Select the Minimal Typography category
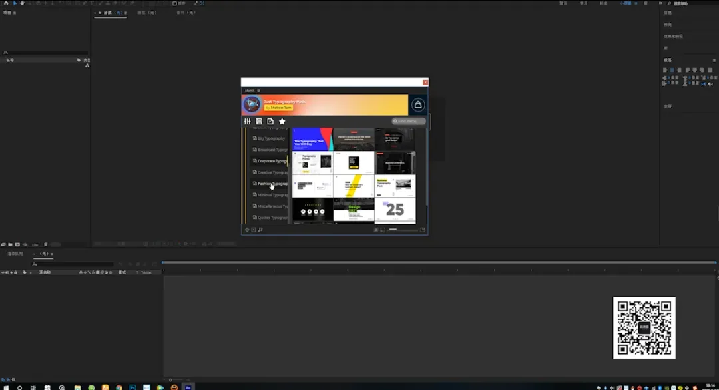 point(270,195)
